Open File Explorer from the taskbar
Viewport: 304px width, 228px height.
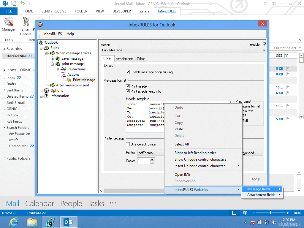click(32, 222)
